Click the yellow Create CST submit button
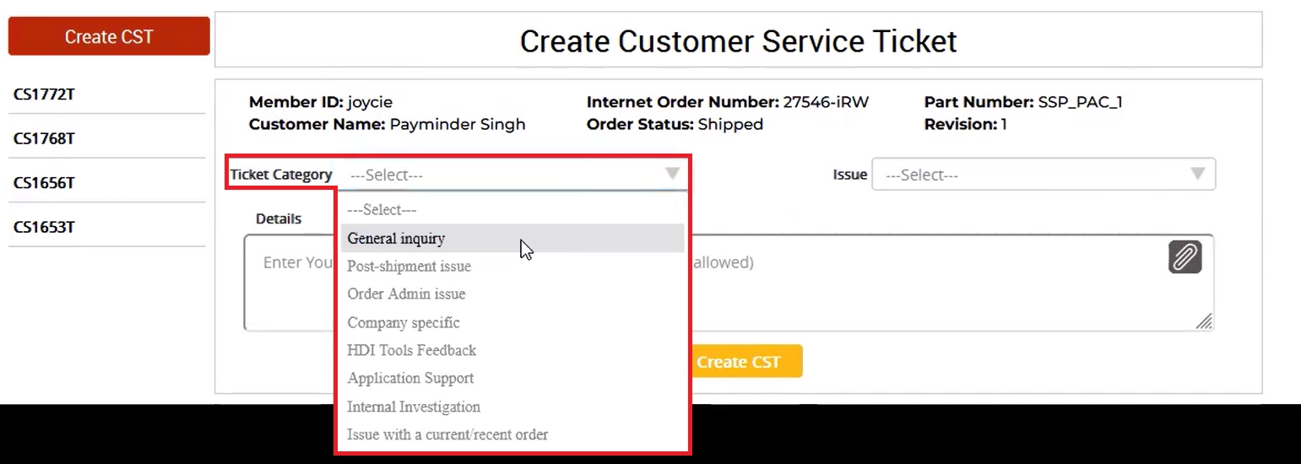This screenshot has width=1301, height=464. pyautogui.click(x=746, y=361)
